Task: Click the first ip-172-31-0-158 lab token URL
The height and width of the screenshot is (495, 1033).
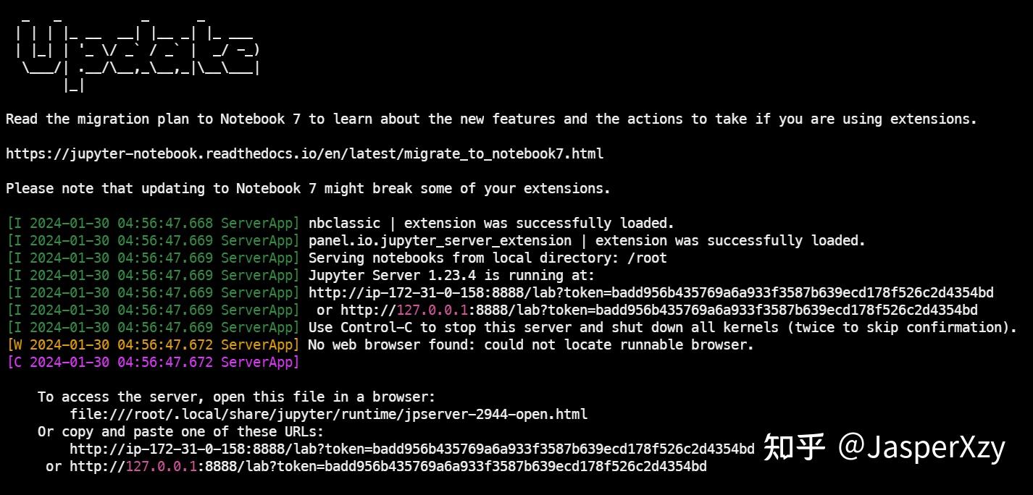Action: click(651, 292)
